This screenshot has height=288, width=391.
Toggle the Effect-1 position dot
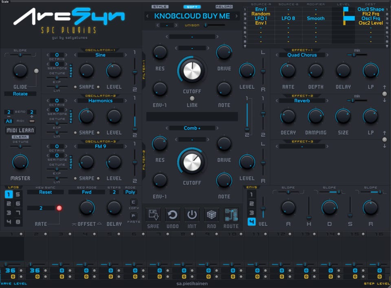coord(384,94)
